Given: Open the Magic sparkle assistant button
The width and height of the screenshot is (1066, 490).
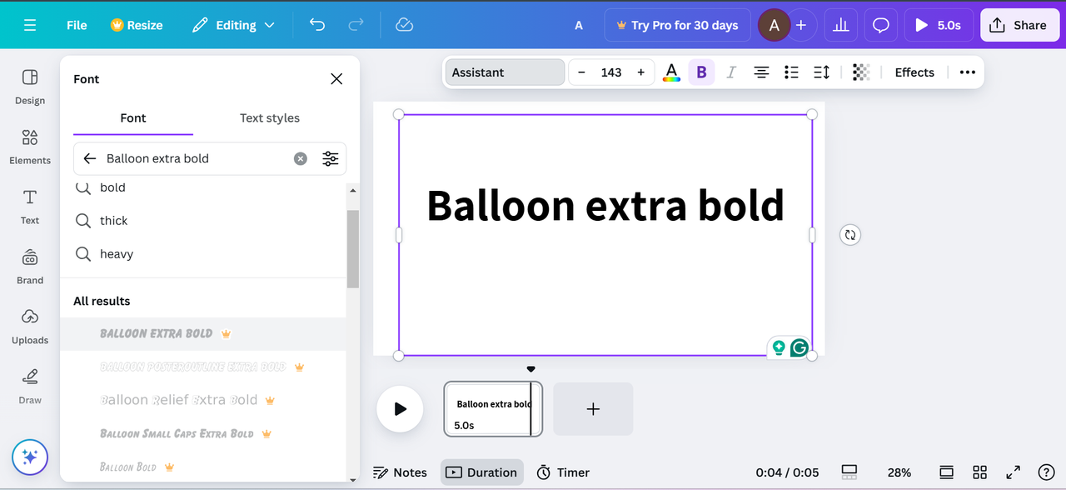Looking at the screenshot, I should click(30, 457).
